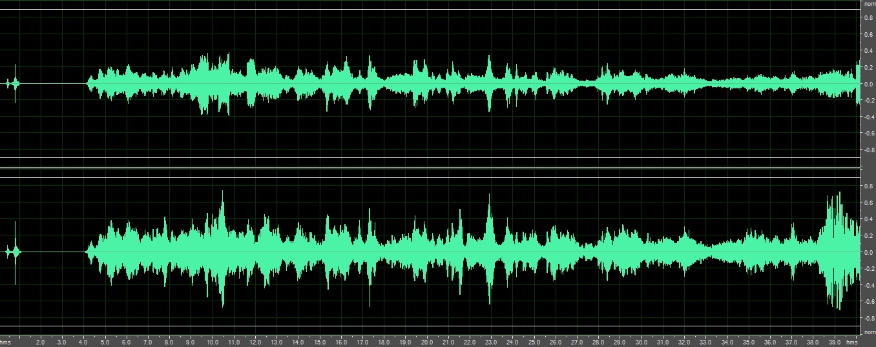Image resolution: width=876 pixels, height=347 pixels.
Task: Click the 13.0 mark on the time ruler
Action: (x=276, y=342)
